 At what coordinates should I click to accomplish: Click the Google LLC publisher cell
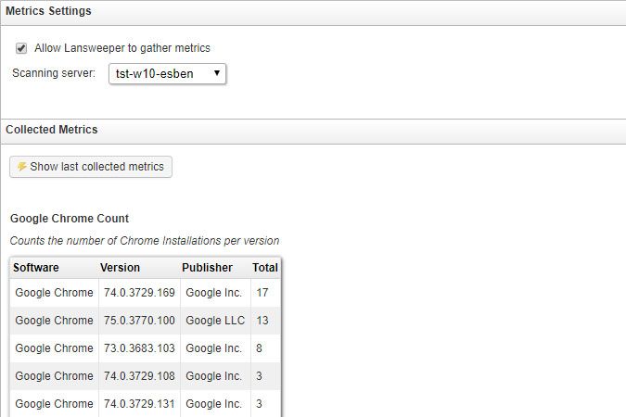coord(214,321)
